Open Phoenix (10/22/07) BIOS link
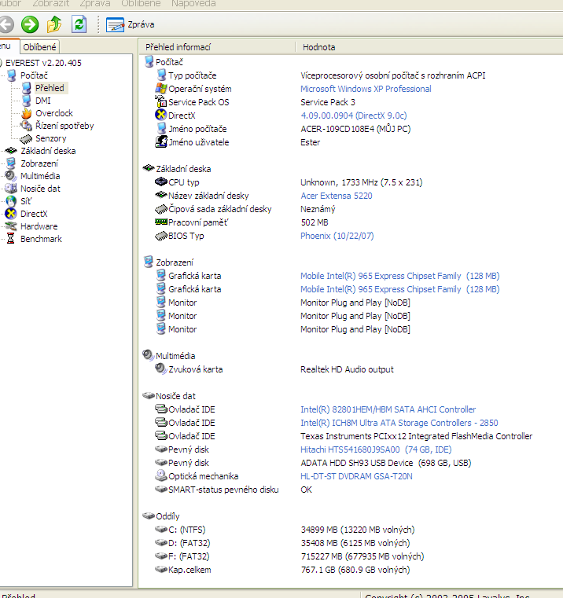The height and width of the screenshot is (598, 563). (337, 236)
